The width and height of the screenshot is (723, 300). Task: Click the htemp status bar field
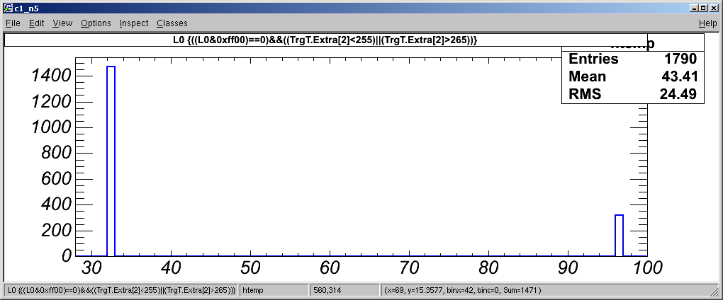(x=274, y=290)
